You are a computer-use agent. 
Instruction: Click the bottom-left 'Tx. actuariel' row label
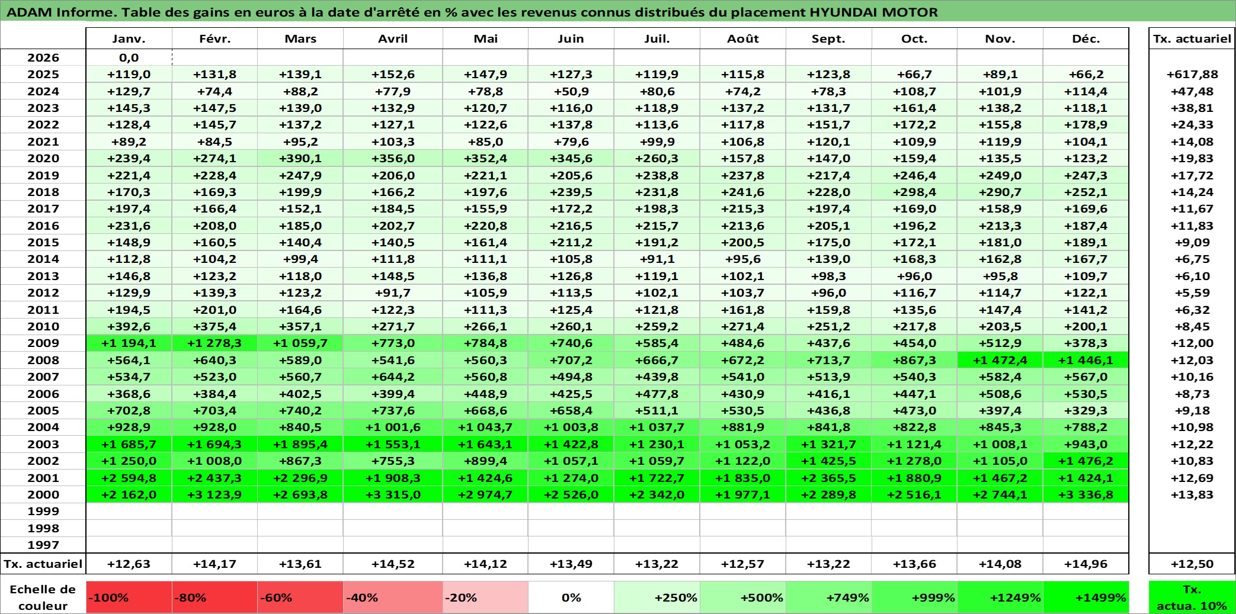click(x=43, y=564)
